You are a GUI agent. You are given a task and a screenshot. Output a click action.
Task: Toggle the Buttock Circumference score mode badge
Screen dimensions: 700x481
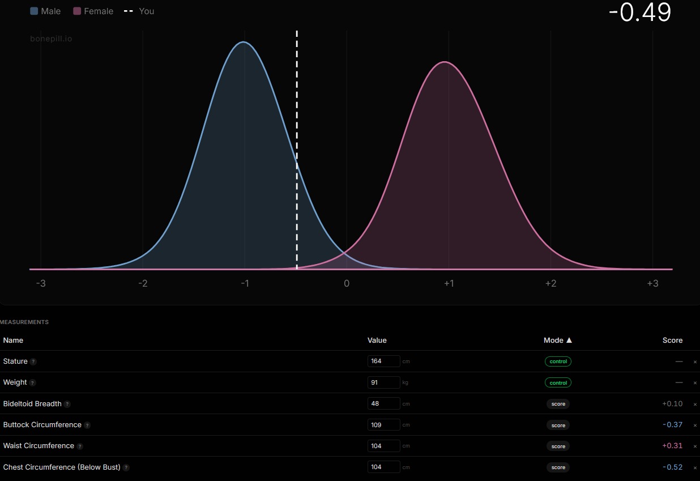click(558, 425)
